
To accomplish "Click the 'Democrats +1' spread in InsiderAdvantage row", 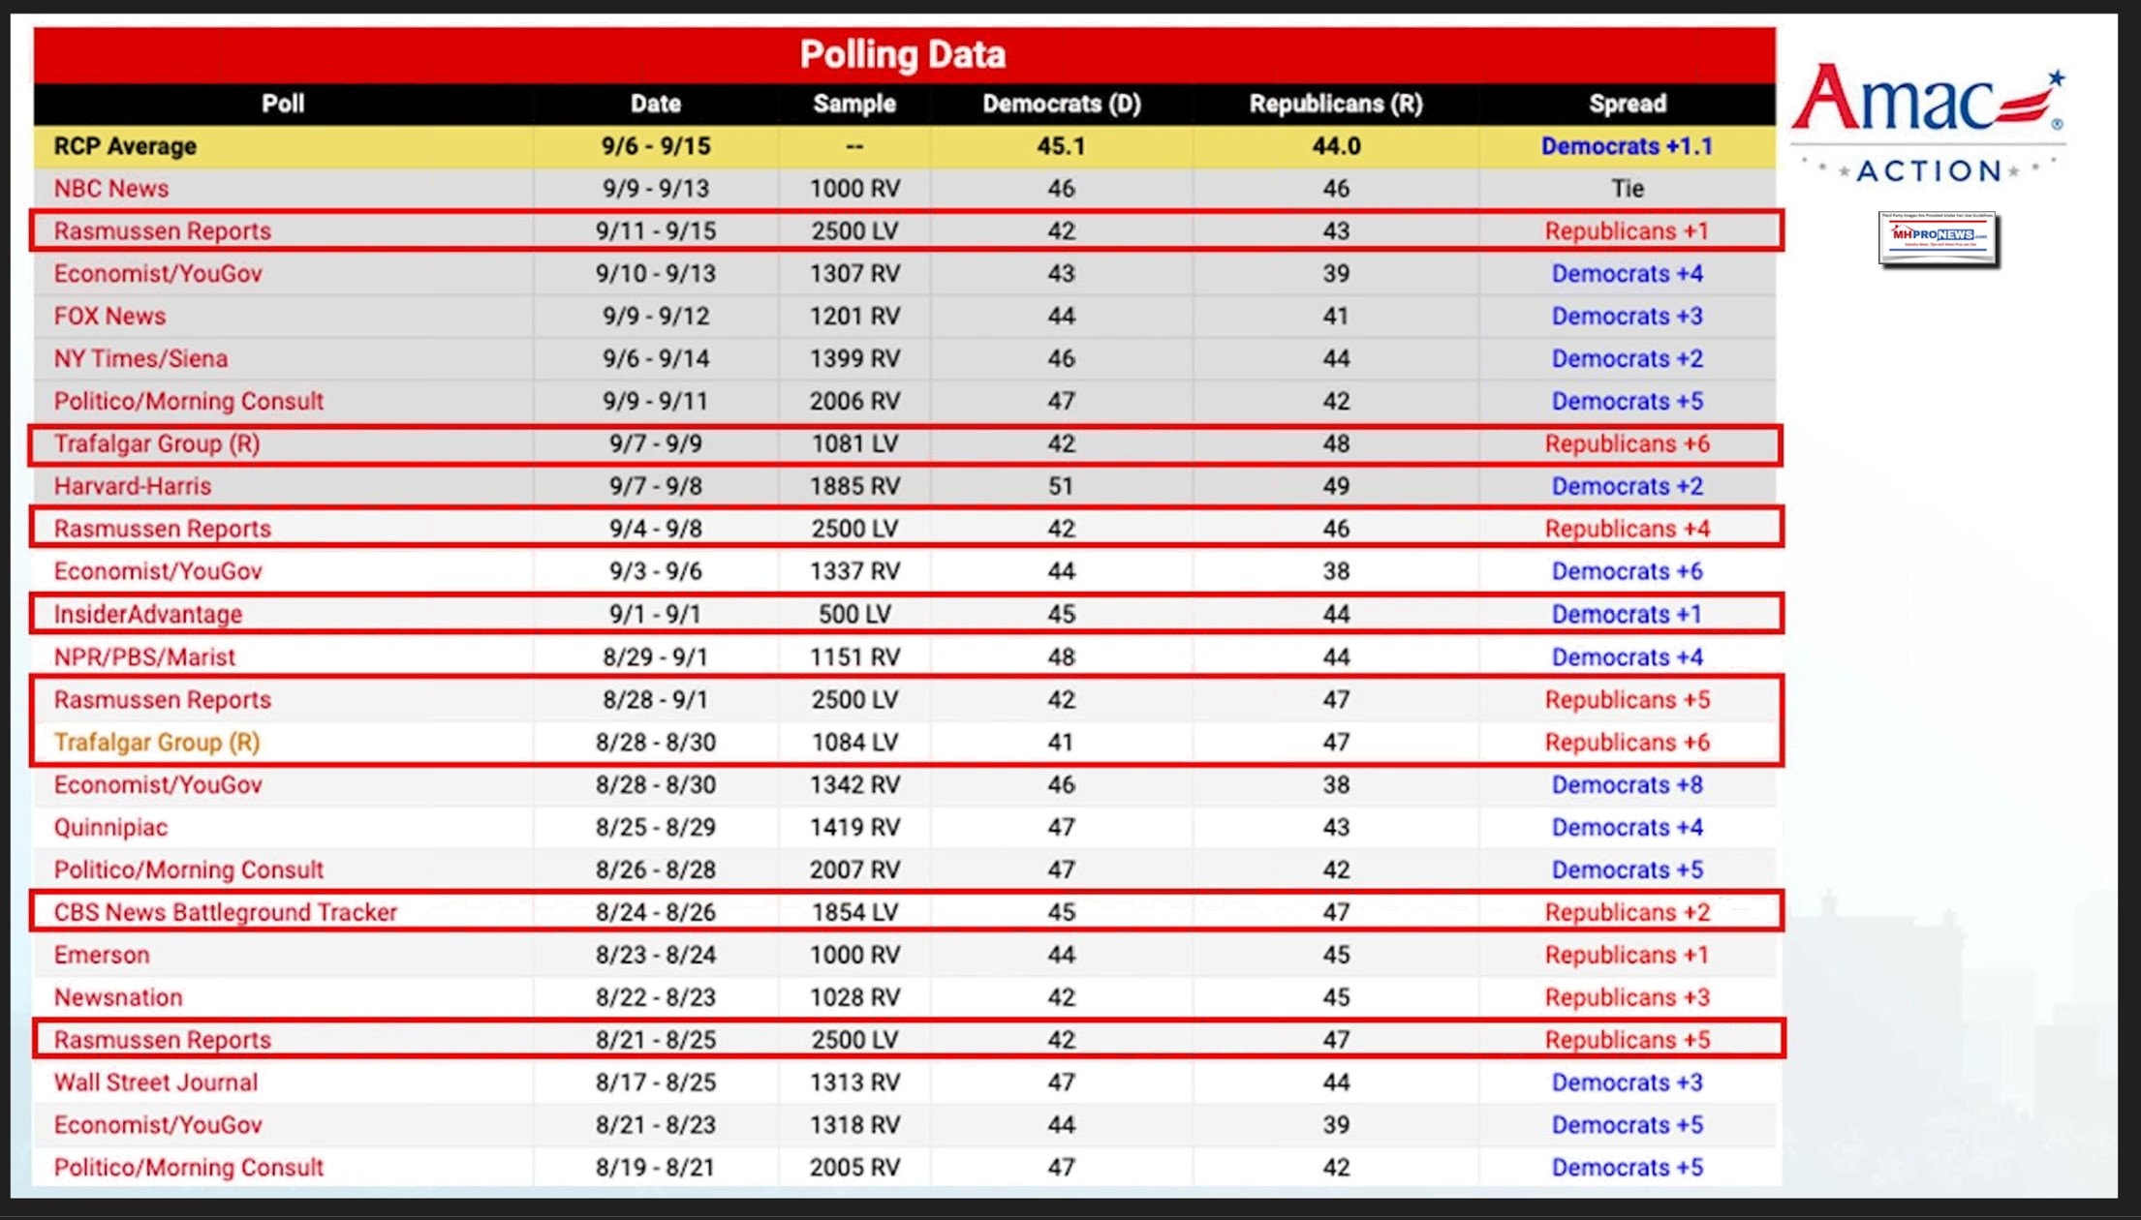I will 1628,614.
